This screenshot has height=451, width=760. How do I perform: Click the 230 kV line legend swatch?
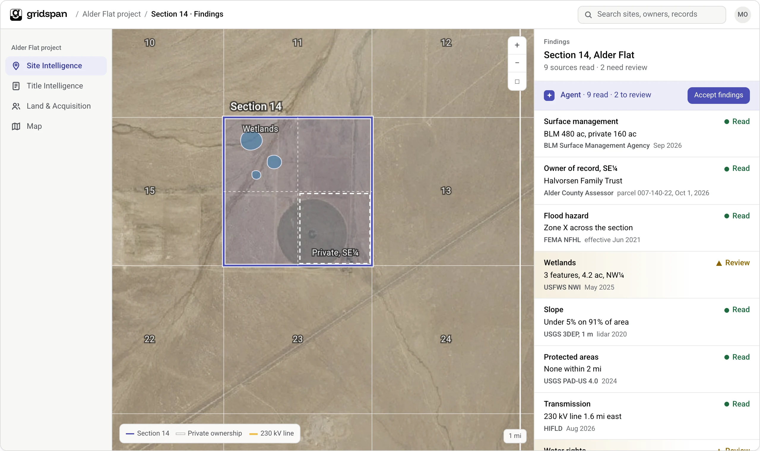253,434
